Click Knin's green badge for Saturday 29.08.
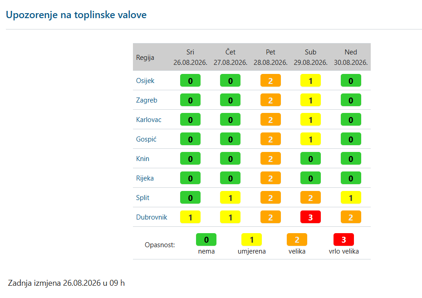The height and width of the screenshot is (298, 422). (310, 158)
